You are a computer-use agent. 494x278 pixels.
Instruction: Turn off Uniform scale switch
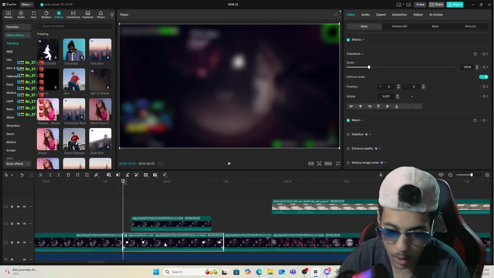484,77
